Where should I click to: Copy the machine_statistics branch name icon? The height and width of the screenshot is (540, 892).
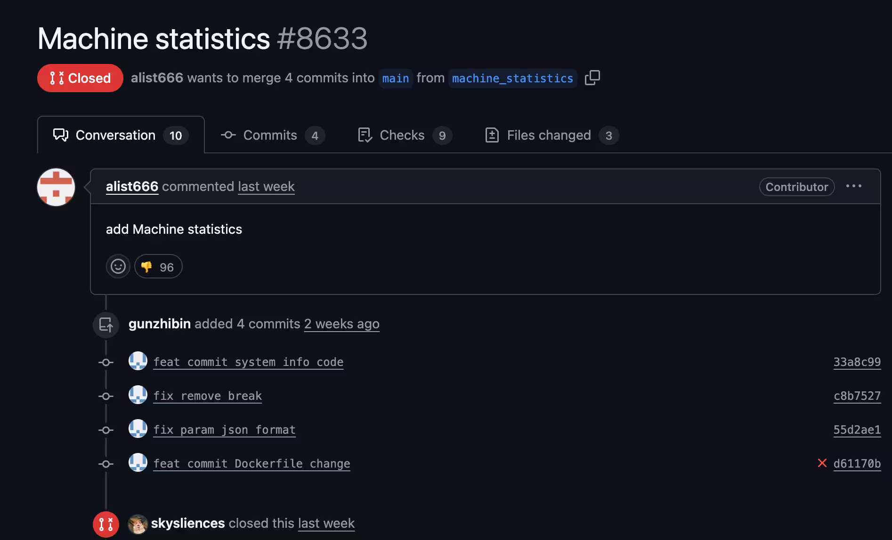(592, 78)
